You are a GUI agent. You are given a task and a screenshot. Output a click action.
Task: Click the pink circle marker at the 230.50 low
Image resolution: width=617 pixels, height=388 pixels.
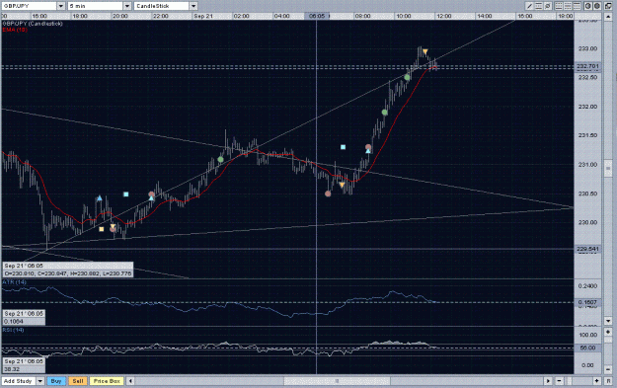click(x=328, y=194)
